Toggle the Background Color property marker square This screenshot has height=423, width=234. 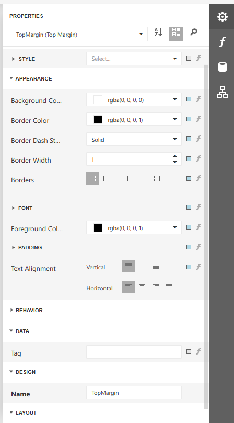189,99
